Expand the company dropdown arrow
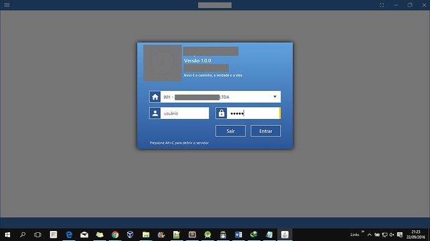430x241 pixels. coord(275,97)
